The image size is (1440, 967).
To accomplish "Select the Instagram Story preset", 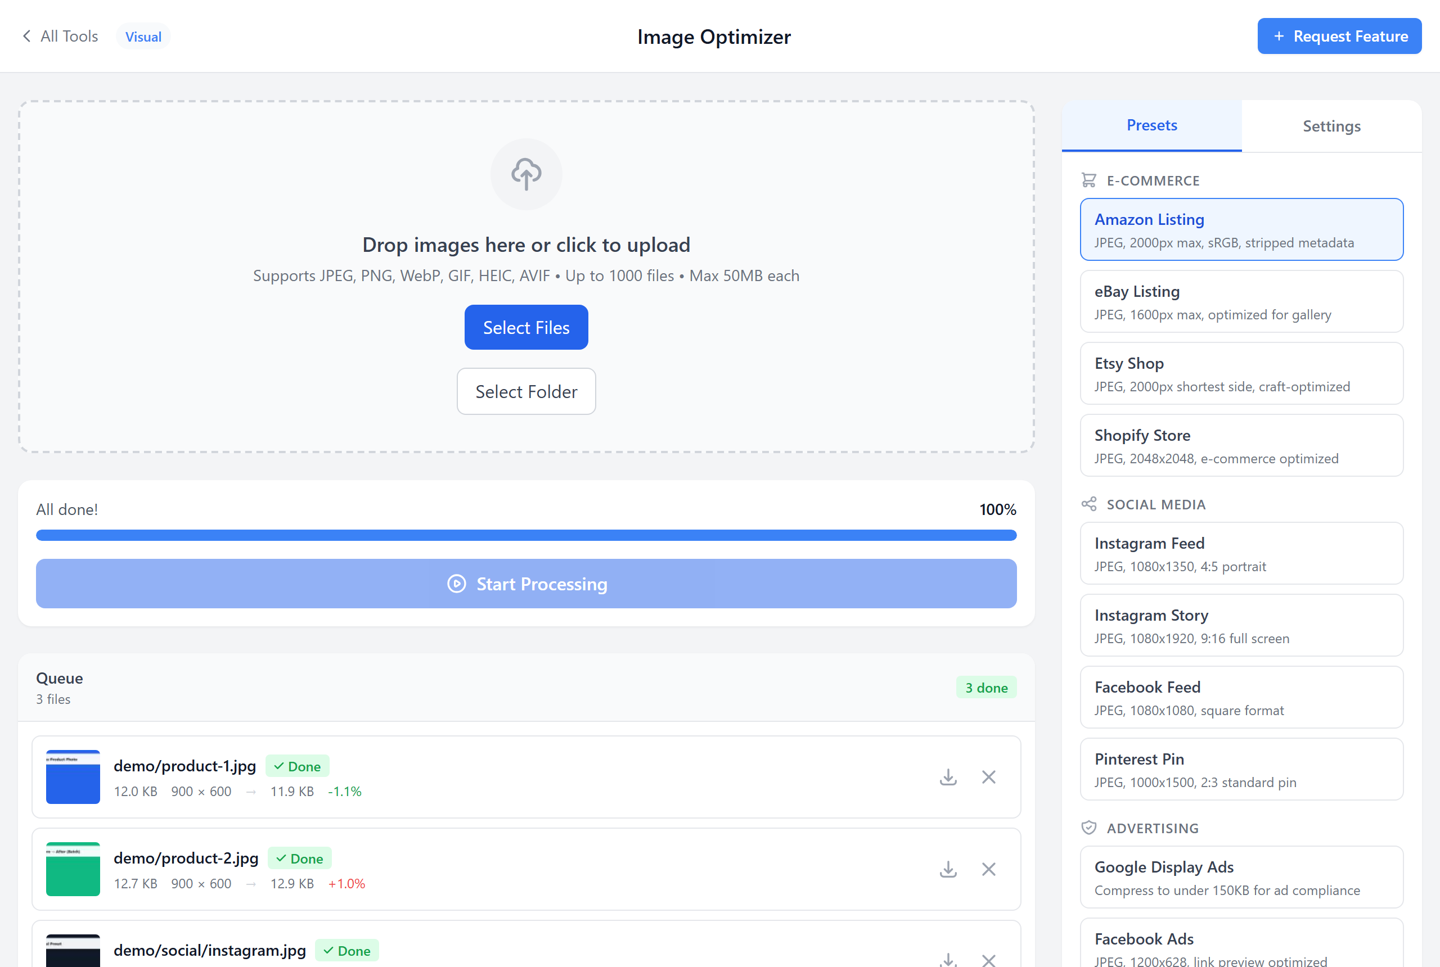I will (x=1241, y=625).
